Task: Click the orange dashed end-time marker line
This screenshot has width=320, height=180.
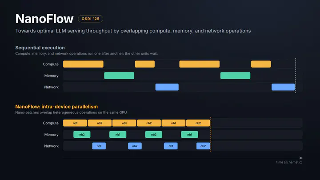Action: (211, 135)
